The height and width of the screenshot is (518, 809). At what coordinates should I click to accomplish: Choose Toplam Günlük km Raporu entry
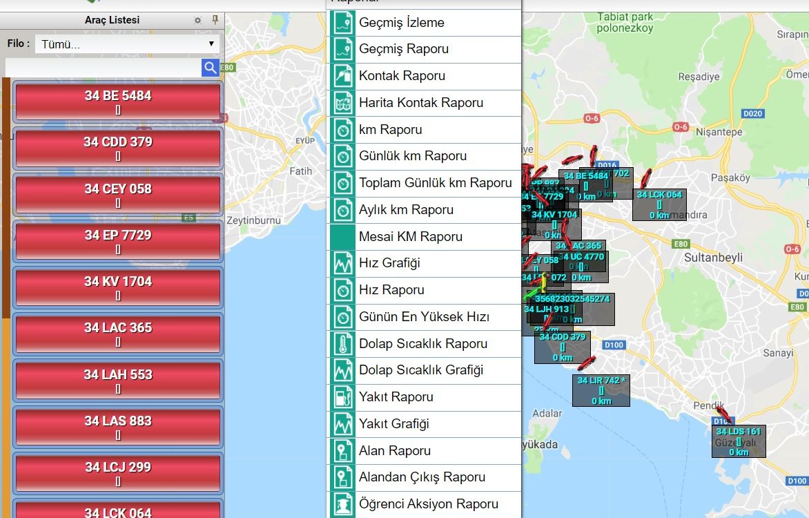pos(424,183)
